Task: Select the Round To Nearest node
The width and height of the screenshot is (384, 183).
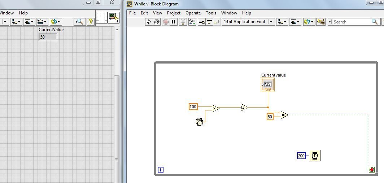Action: pos(244,107)
